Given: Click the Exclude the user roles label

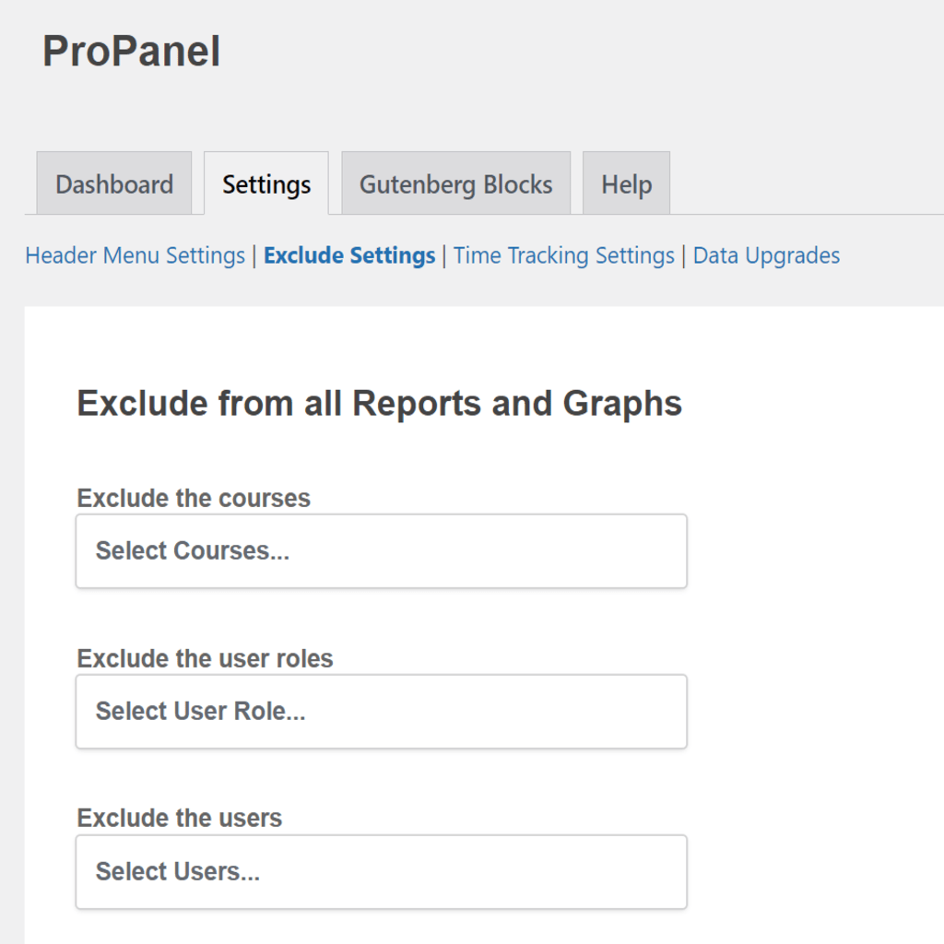Looking at the screenshot, I should 205,658.
